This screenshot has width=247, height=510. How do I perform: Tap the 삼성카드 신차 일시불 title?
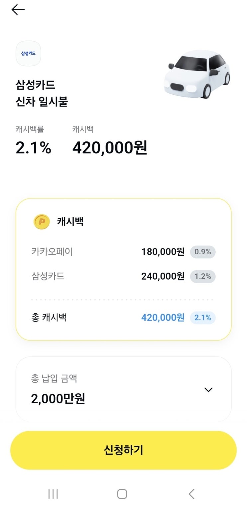point(42,93)
